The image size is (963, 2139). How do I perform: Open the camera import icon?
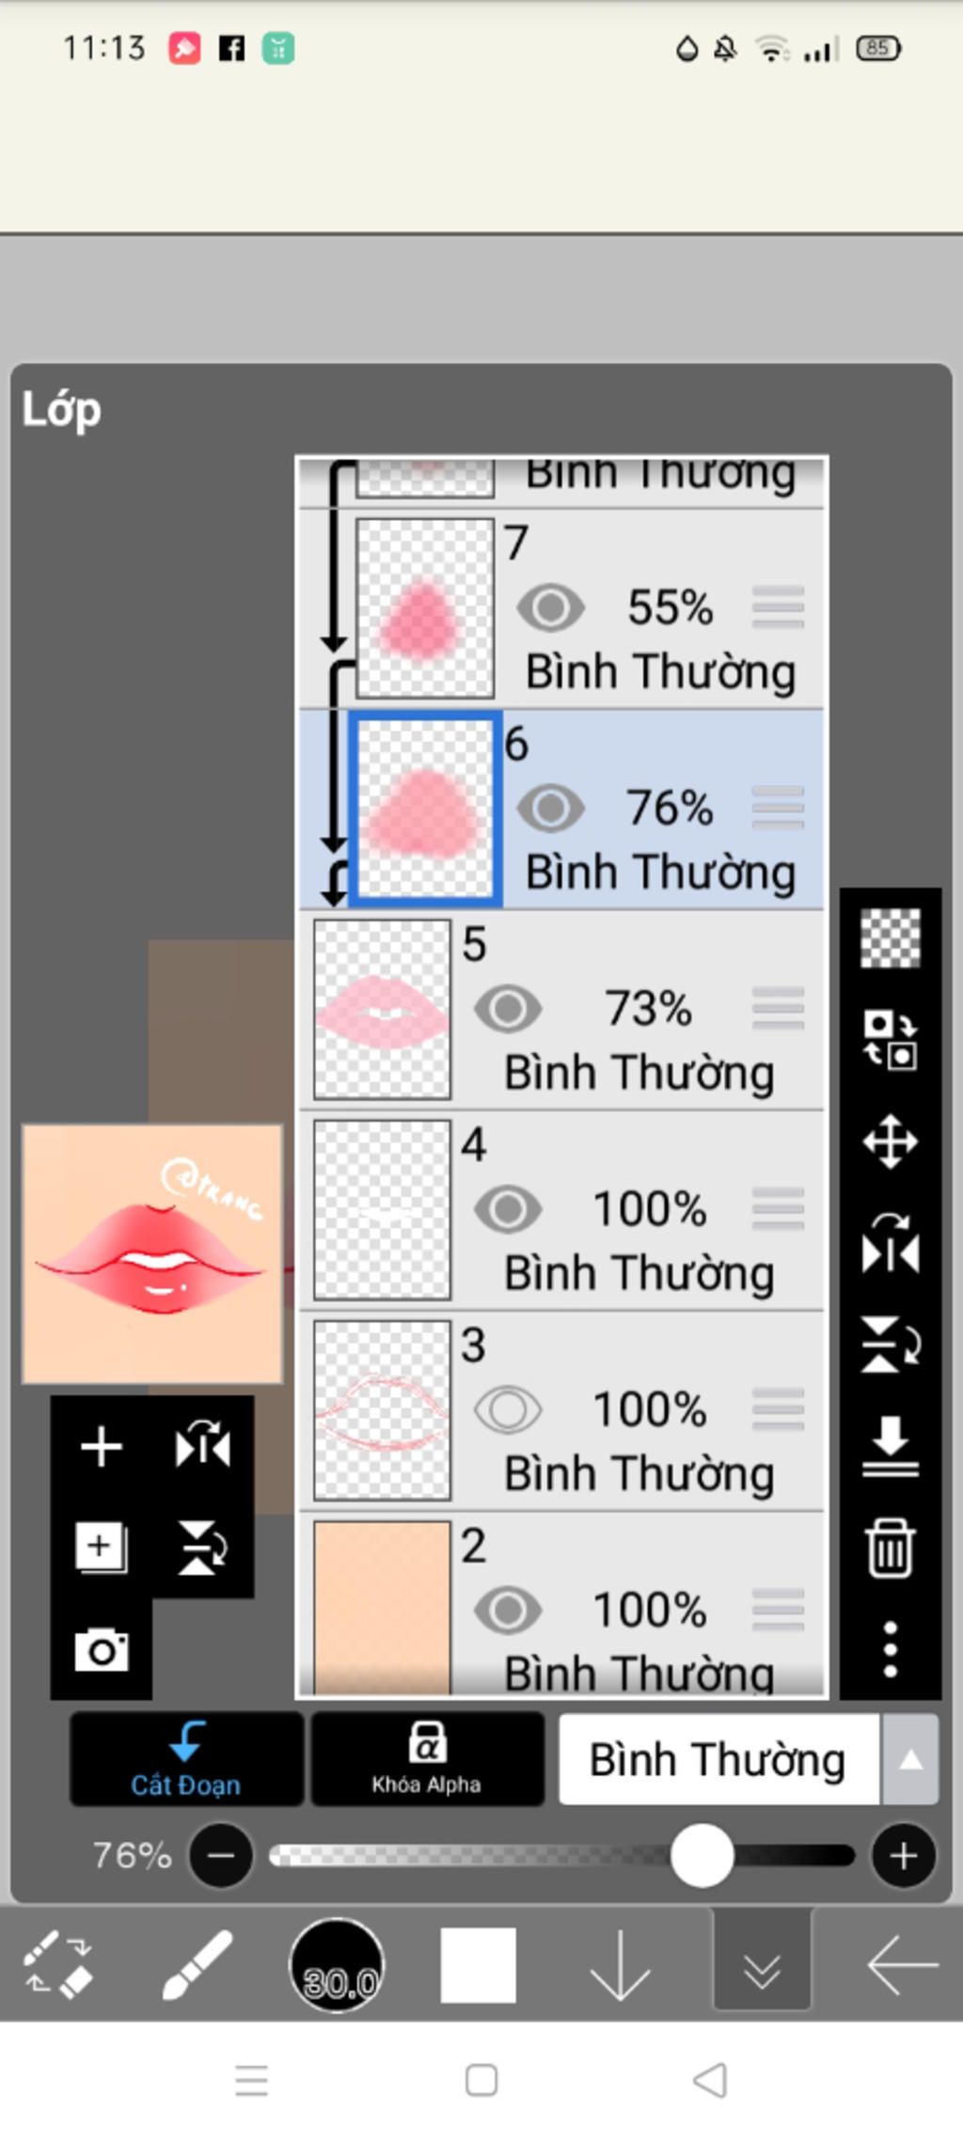102,1650
